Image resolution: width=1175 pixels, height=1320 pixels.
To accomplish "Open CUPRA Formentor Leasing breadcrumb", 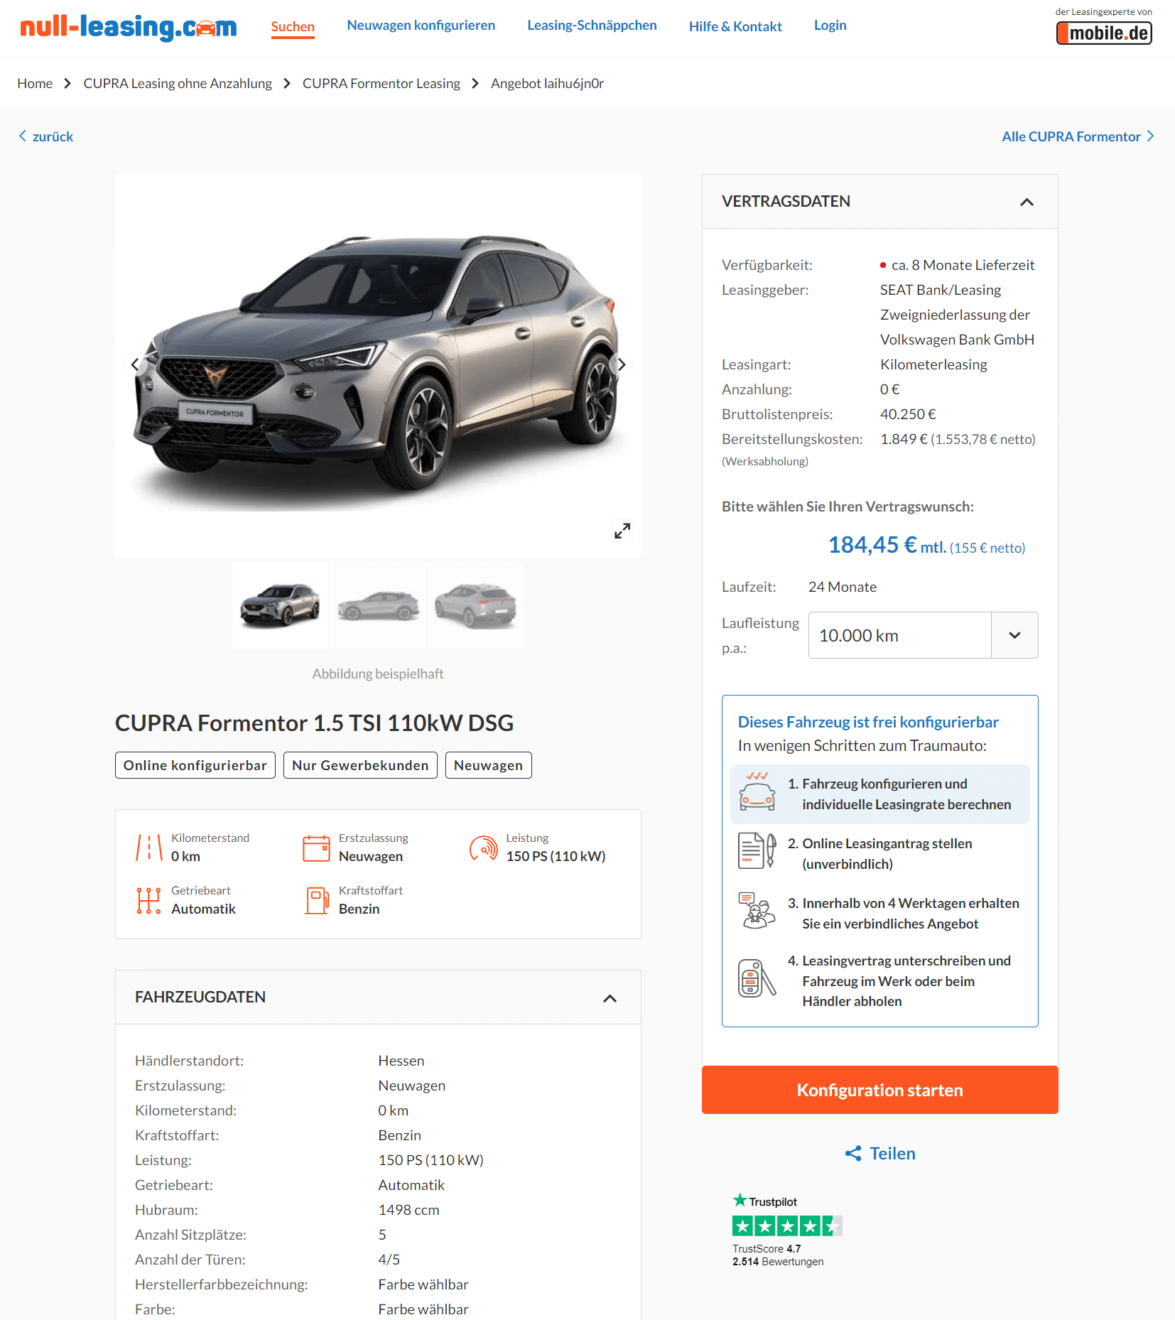I will click(x=381, y=83).
